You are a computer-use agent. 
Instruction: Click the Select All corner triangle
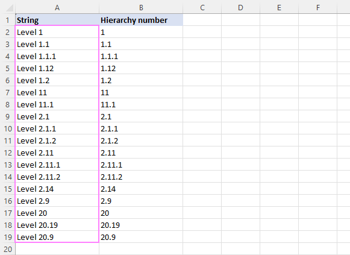point(10,8)
